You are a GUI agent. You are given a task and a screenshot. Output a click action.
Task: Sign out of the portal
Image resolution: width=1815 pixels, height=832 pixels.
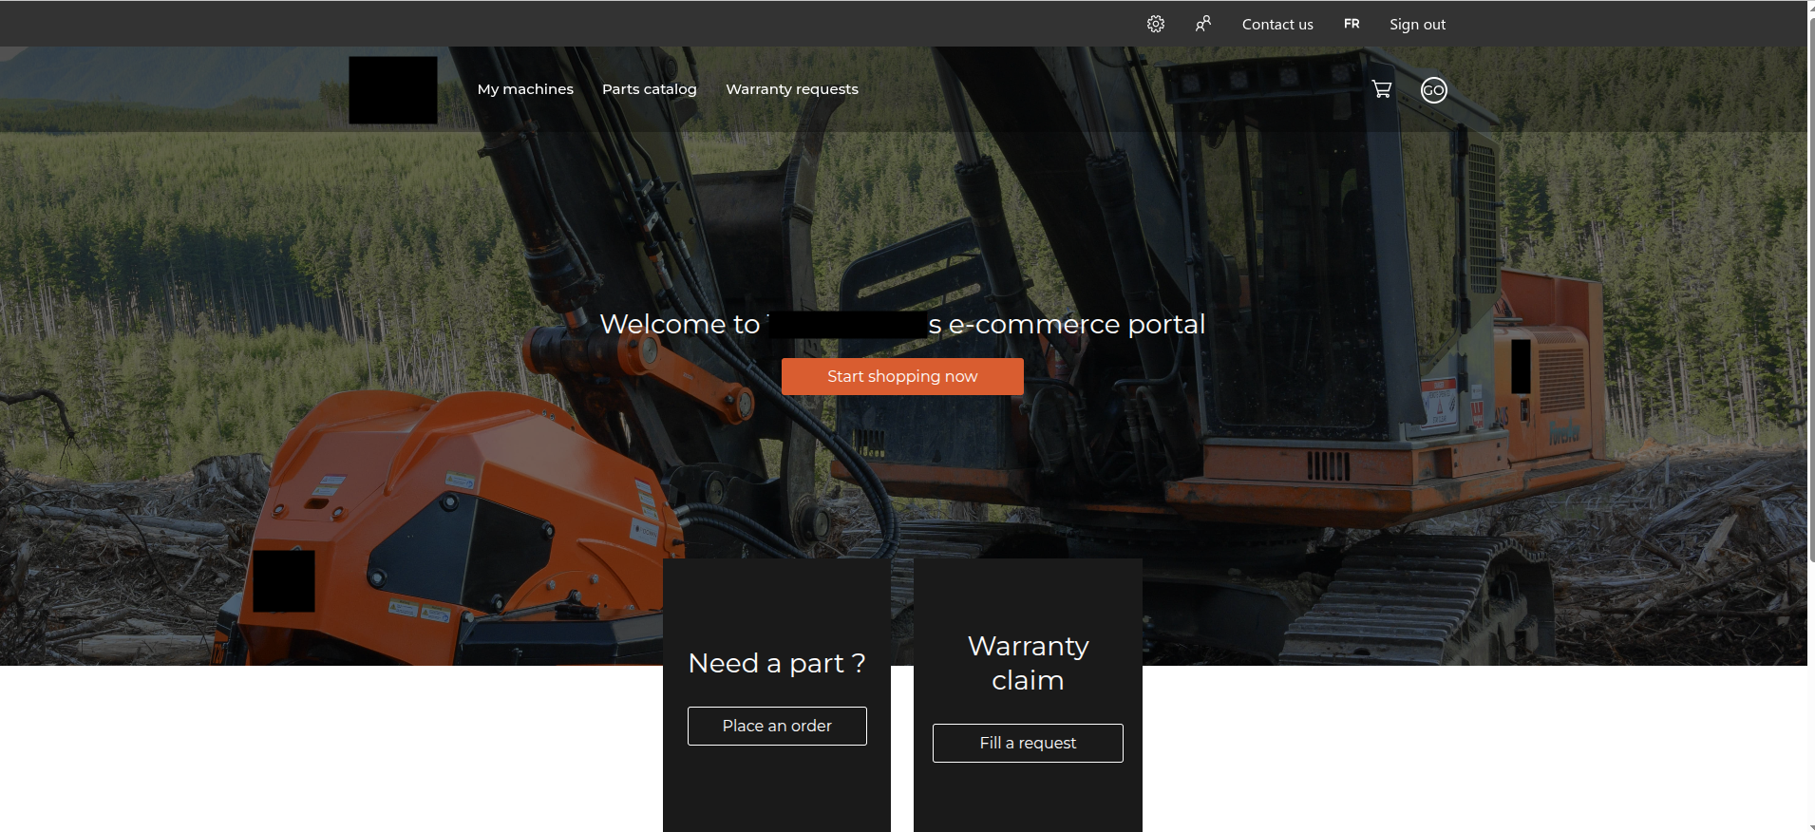(x=1417, y=25)
